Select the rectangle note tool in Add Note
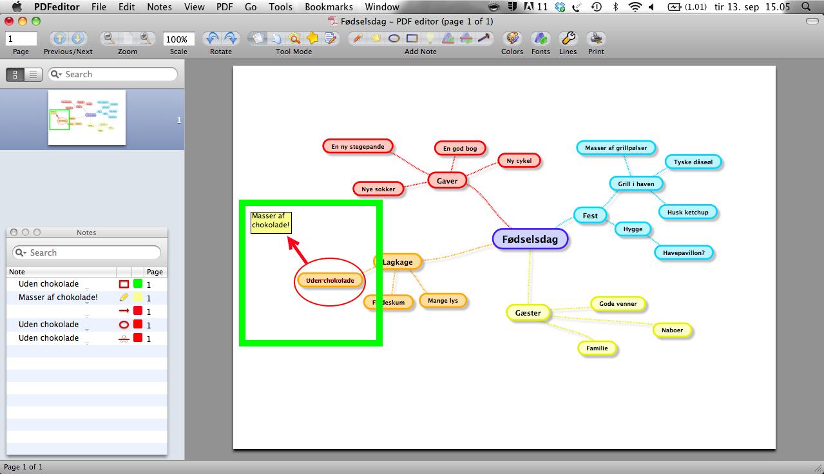Screen dimensions: 824x474 pyautogui.click(x=412, y=39)
